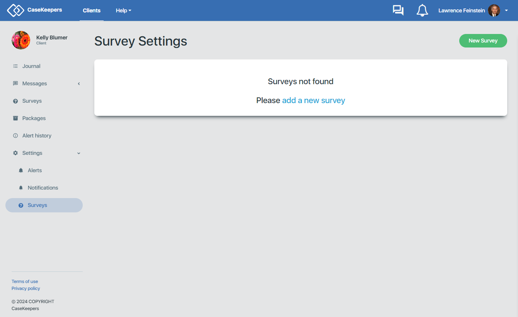Open the Help dropdown menu

(123, 10)
